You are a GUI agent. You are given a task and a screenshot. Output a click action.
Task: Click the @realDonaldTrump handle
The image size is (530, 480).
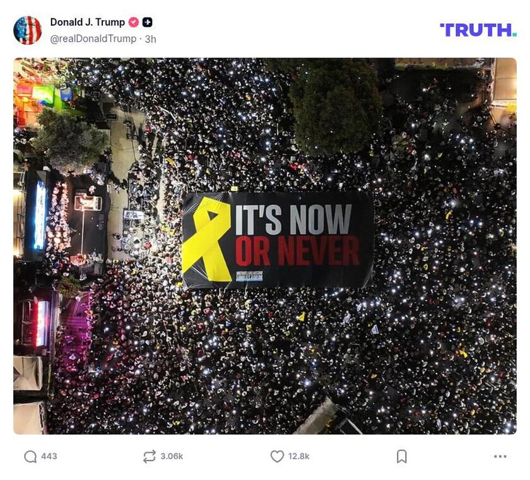point(93,39)
